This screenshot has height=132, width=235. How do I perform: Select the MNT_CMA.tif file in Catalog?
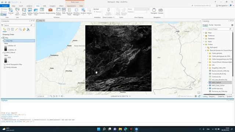point(220,82)
